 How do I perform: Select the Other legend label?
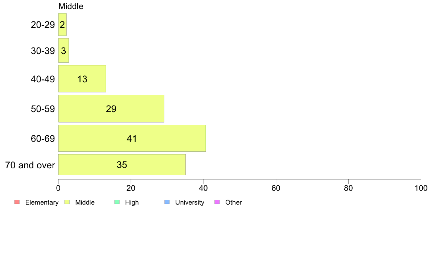(x=233, y=202)
